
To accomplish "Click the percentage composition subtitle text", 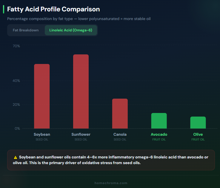I will [79, 19].
